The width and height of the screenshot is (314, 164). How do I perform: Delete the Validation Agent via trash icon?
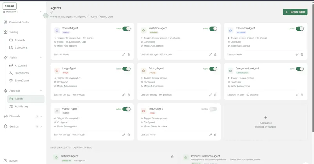tap(215, 54)
